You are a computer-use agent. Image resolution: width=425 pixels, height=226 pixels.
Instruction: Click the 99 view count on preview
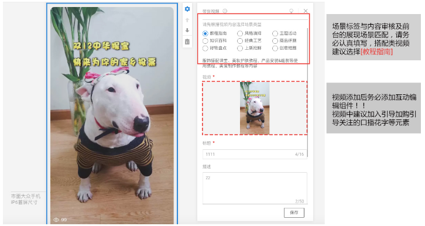[64, 220]
